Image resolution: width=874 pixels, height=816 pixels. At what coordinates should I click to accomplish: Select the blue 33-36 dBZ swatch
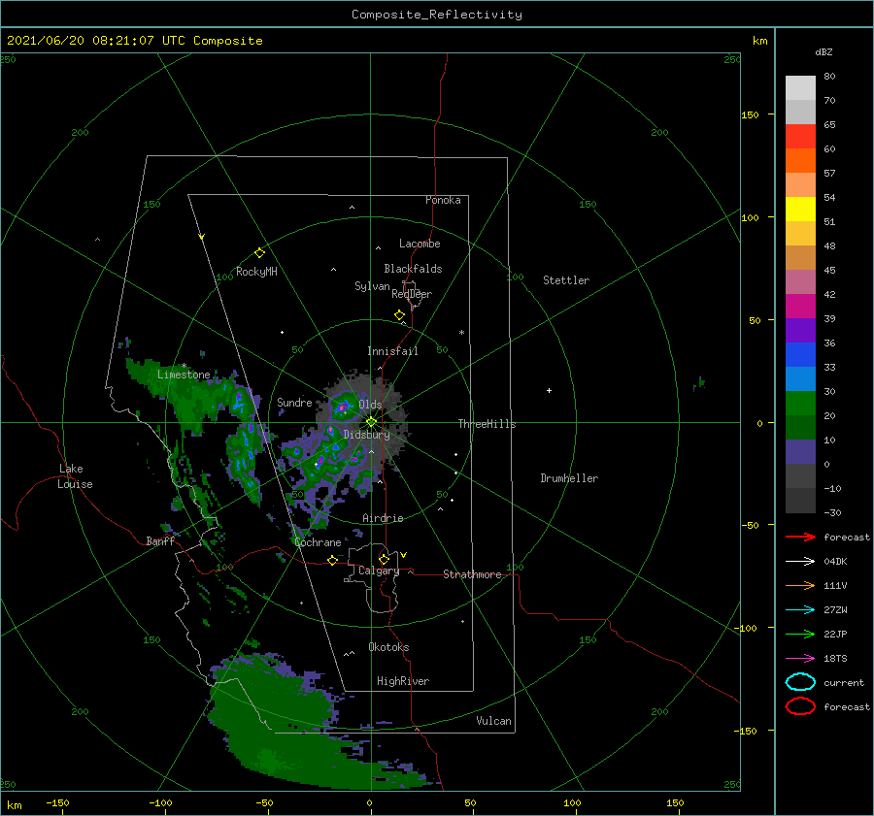tap(800, 355)
